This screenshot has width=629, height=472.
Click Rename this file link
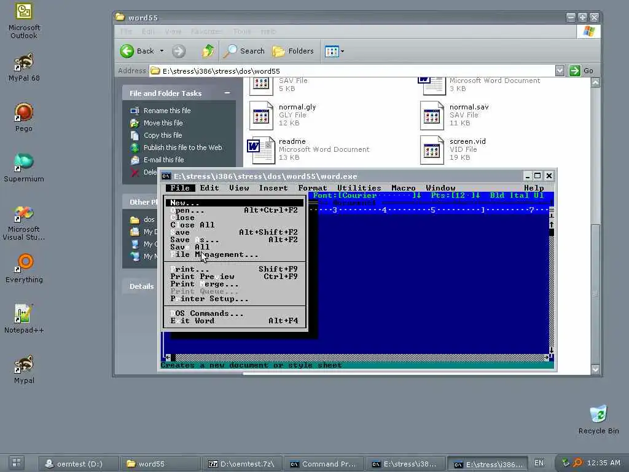(x=167, y=111)
